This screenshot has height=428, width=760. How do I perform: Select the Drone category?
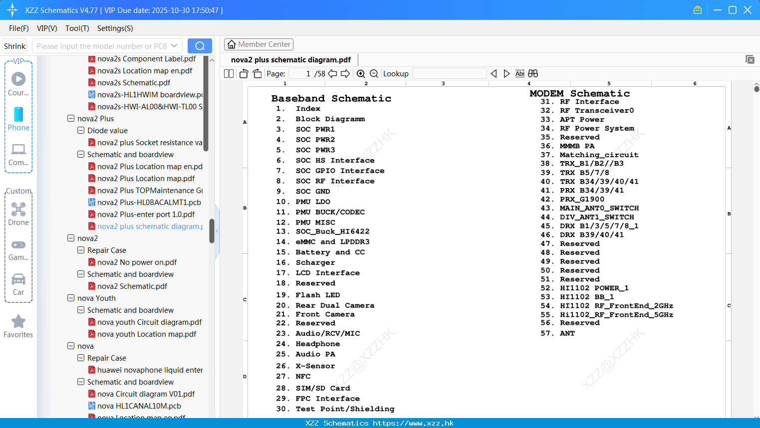[18, 214]
